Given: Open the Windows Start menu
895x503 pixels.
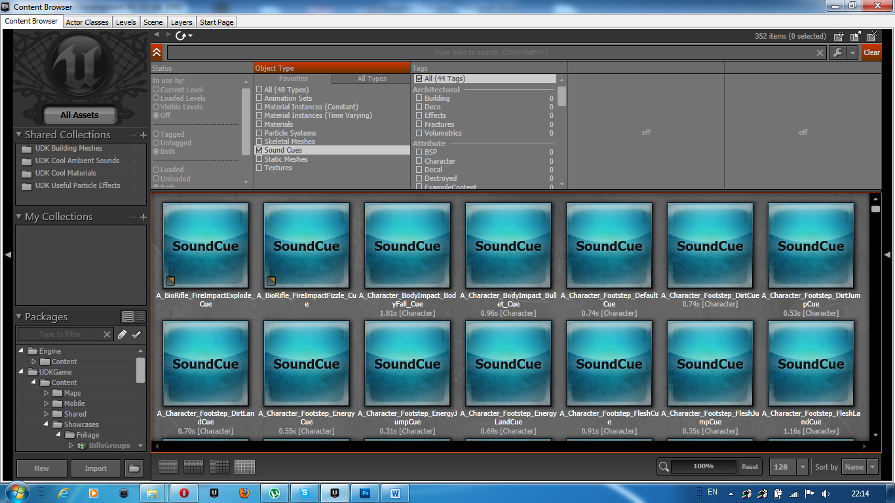Looking at the screenshot, I should coord(16,492).
